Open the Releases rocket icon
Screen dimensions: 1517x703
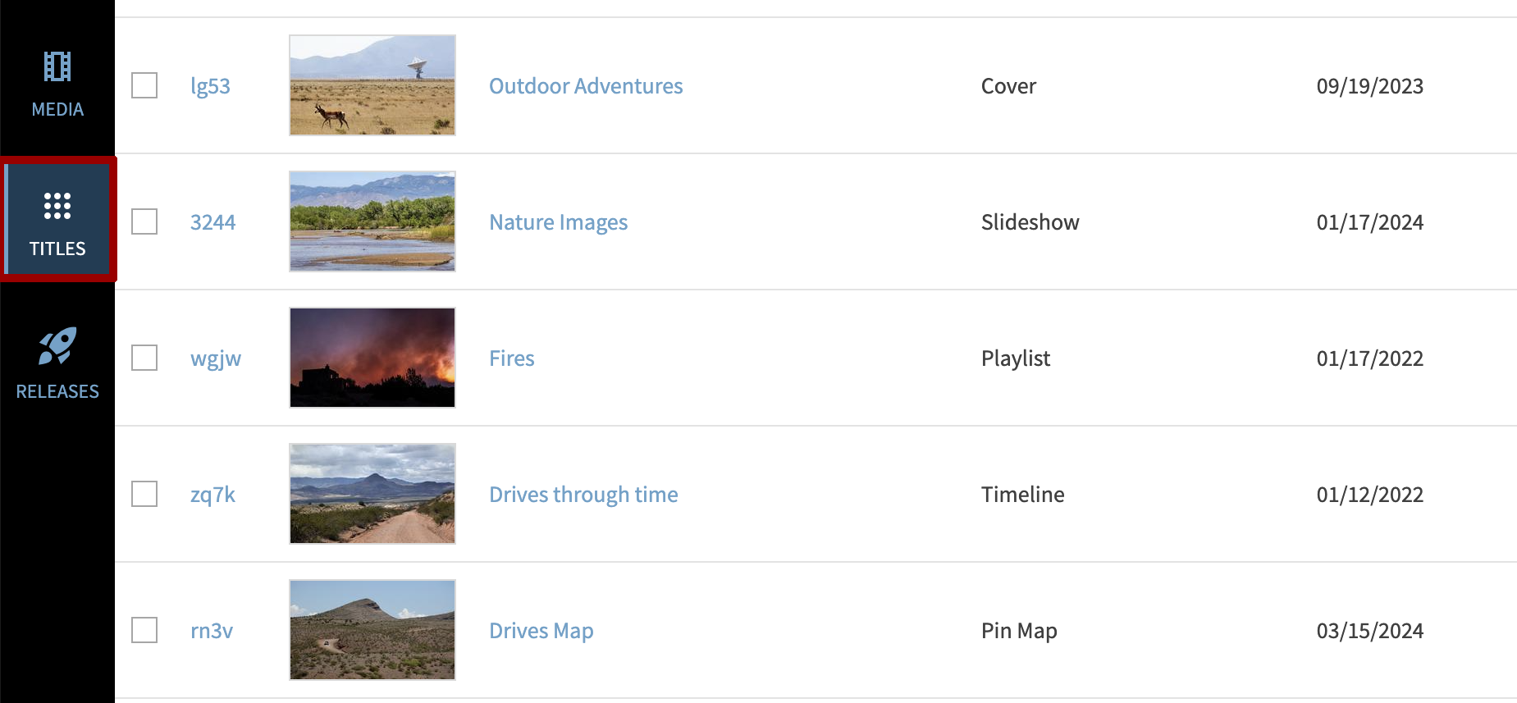57,346
